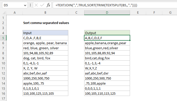Click cell '0,1,0,1,0,1'

pyautogui.click(x=45, y=88)
